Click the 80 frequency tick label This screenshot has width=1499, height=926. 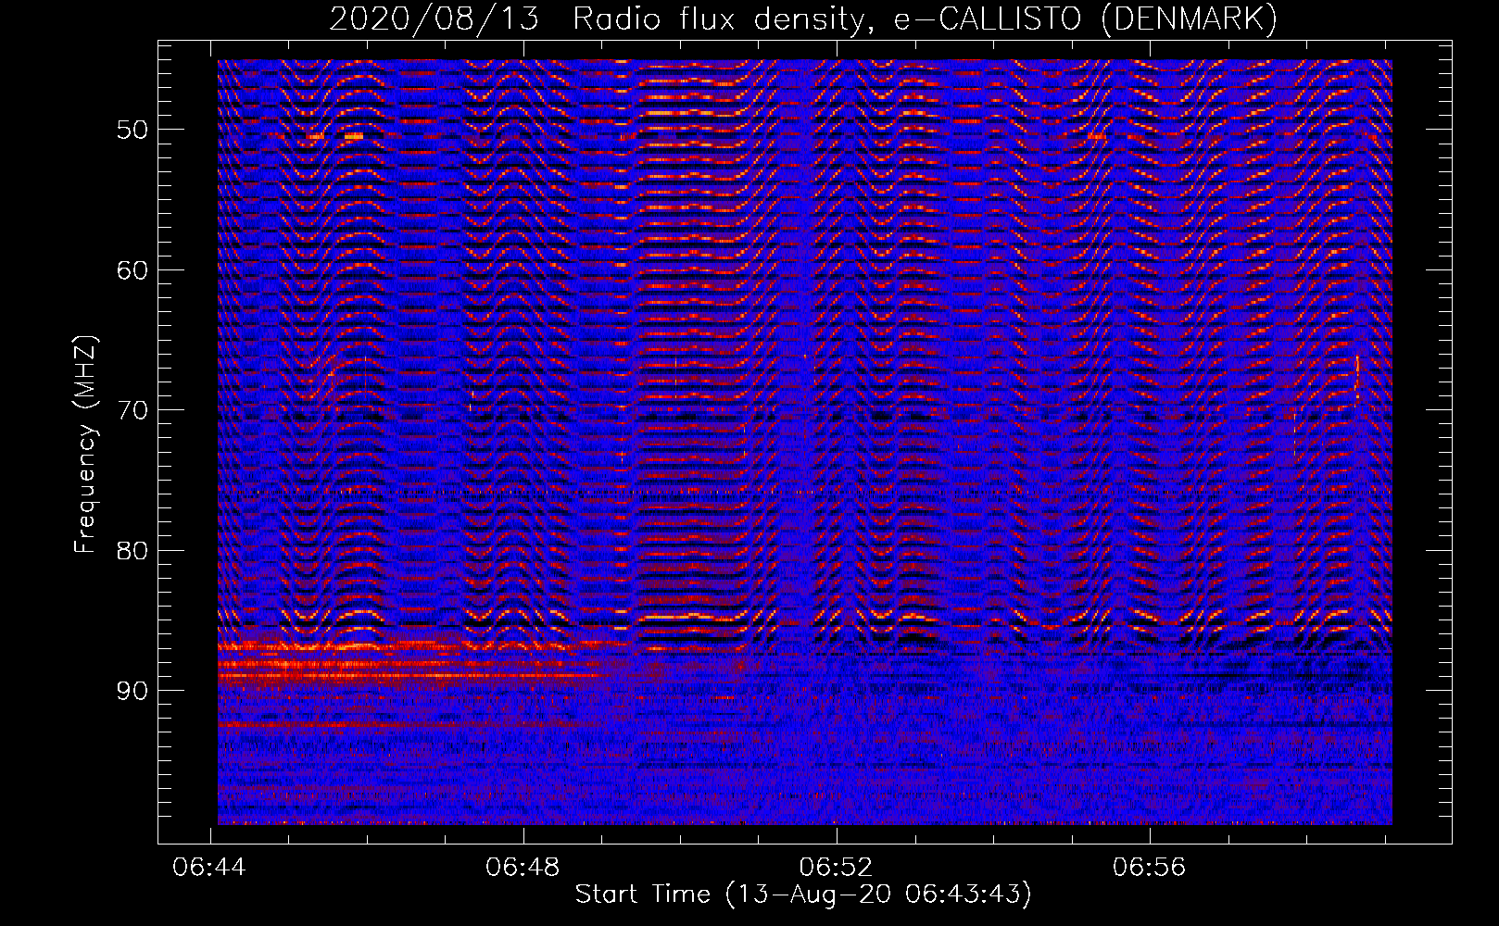(x=132, y=551)
